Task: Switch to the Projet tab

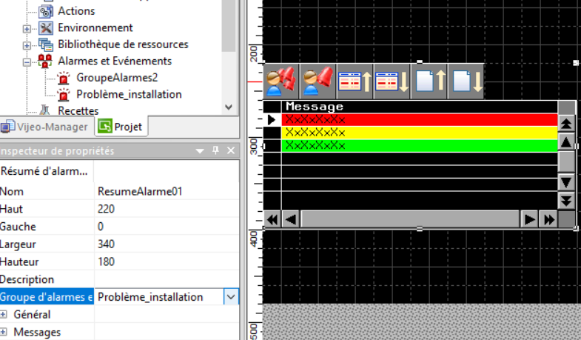Action: (121, 127)
